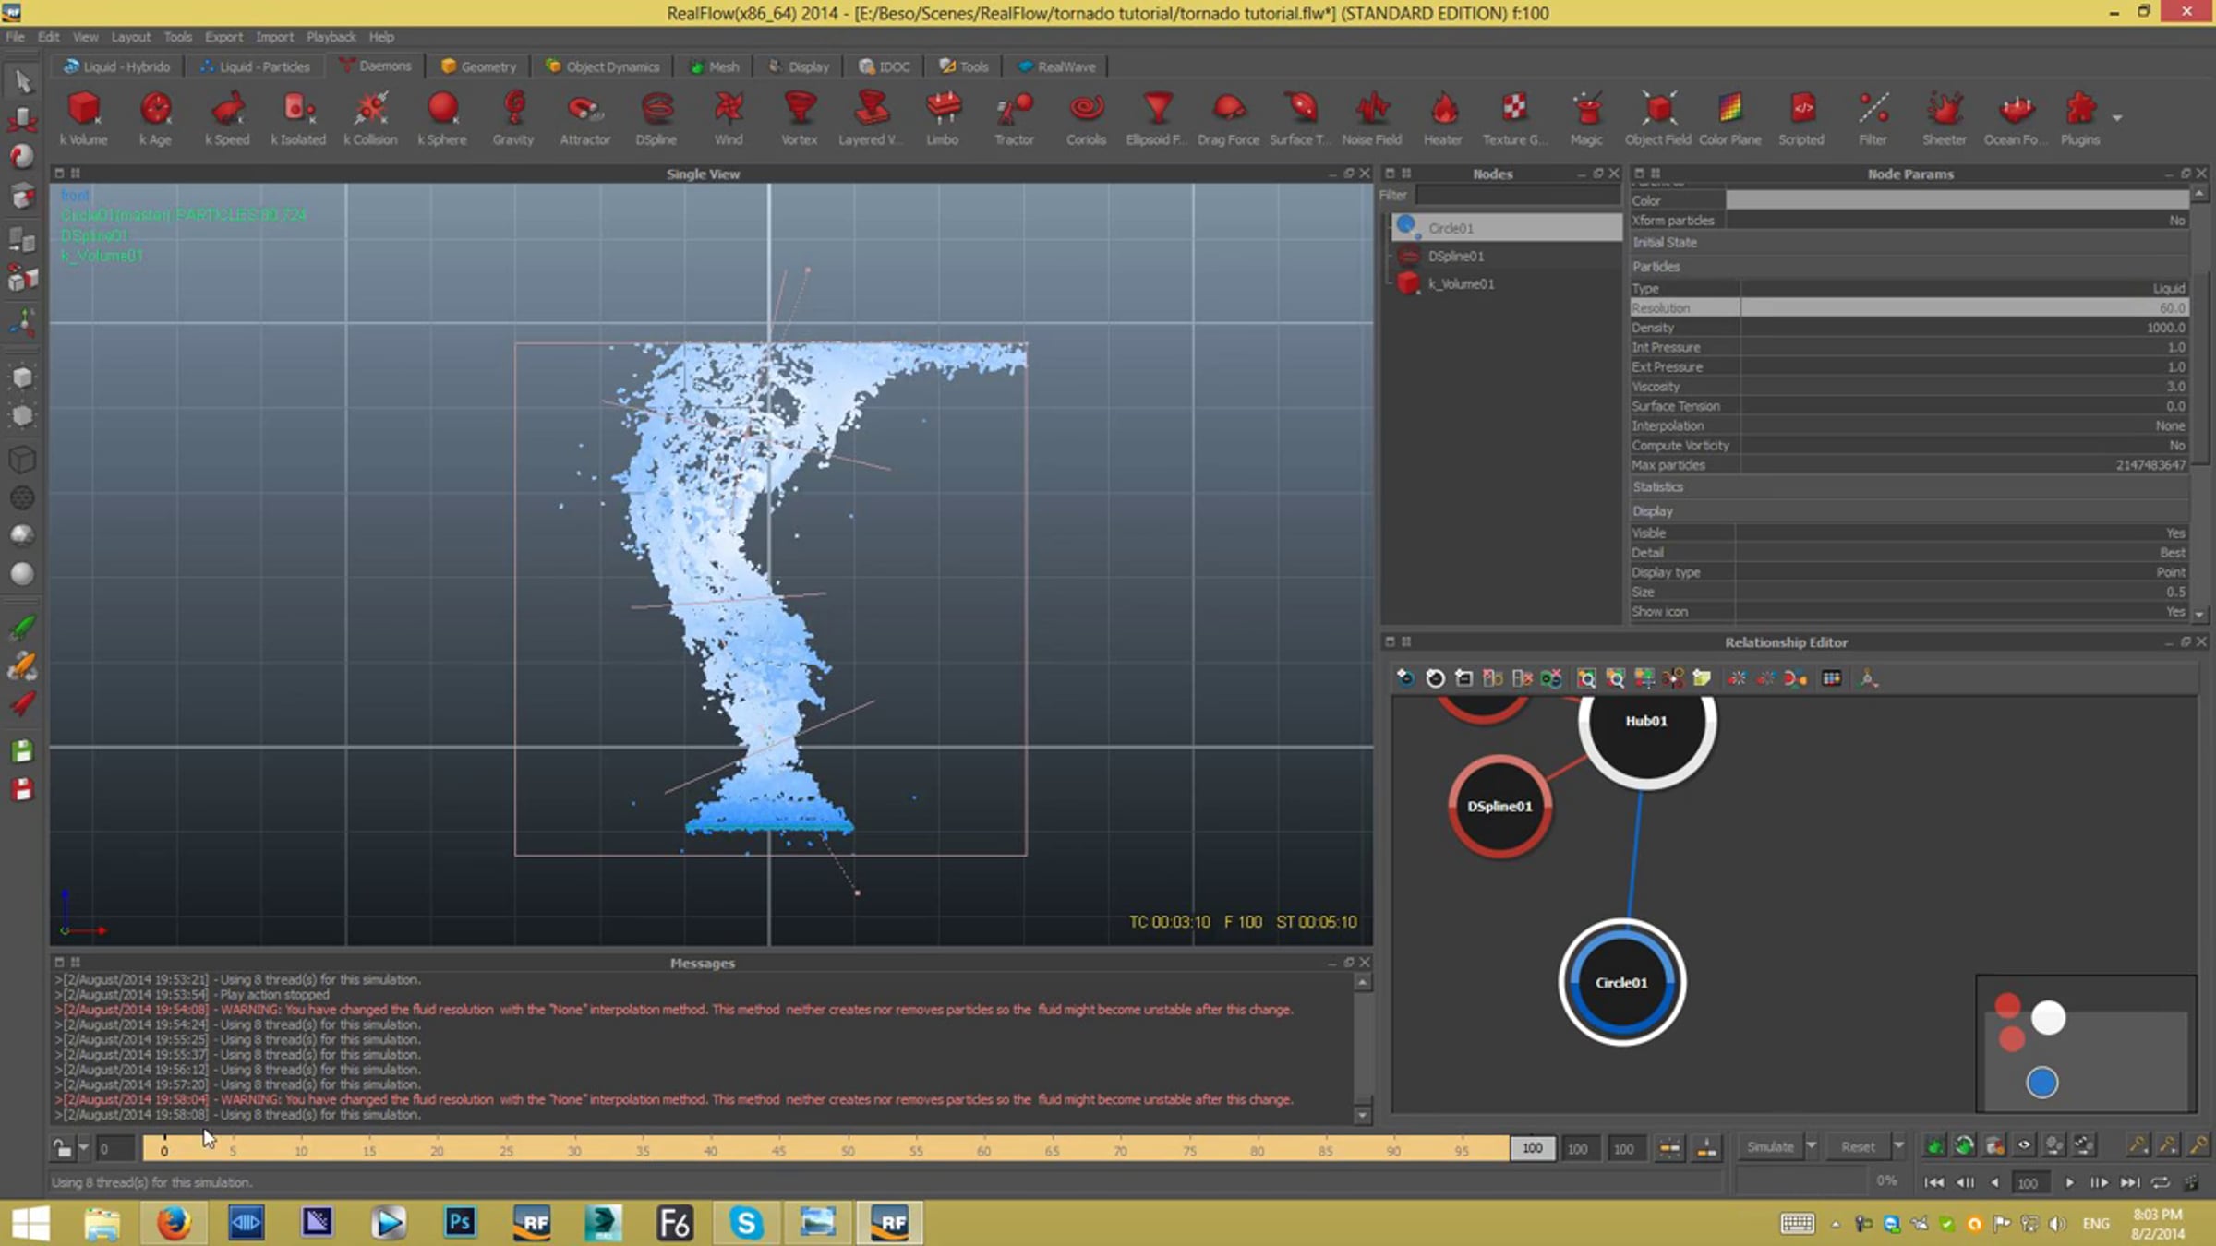Open Firefox from the taskbar
The width and height of the screenshot is (2216, 1246).
click(174, 1223)
